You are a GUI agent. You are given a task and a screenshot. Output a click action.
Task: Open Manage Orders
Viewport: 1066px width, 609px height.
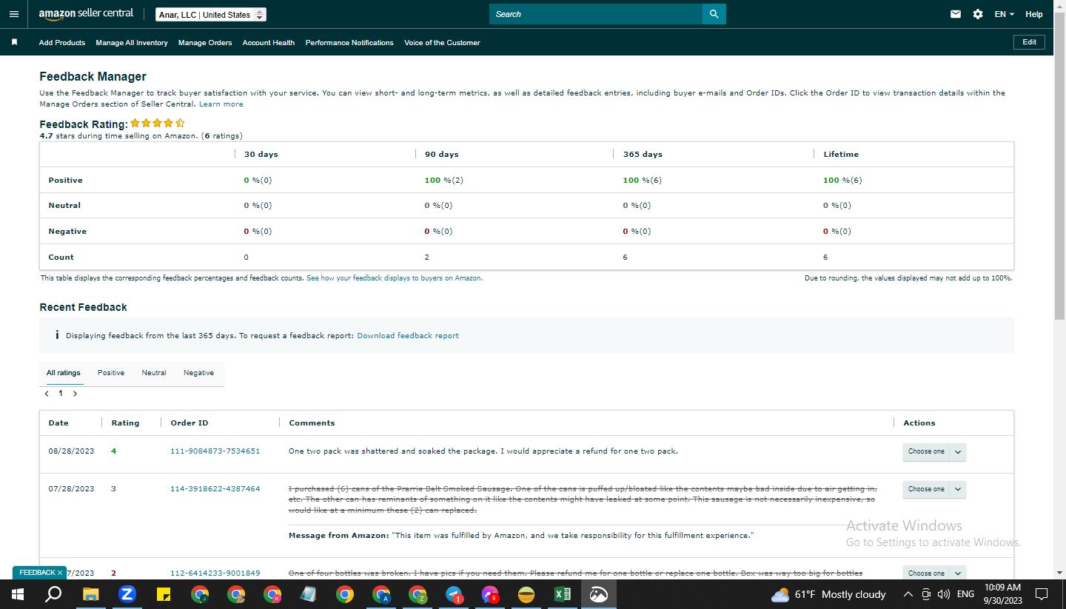click(x=205, y=43)
